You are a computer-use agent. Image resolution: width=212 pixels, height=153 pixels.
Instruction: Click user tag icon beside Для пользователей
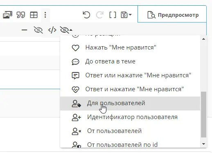pos(77,103)
